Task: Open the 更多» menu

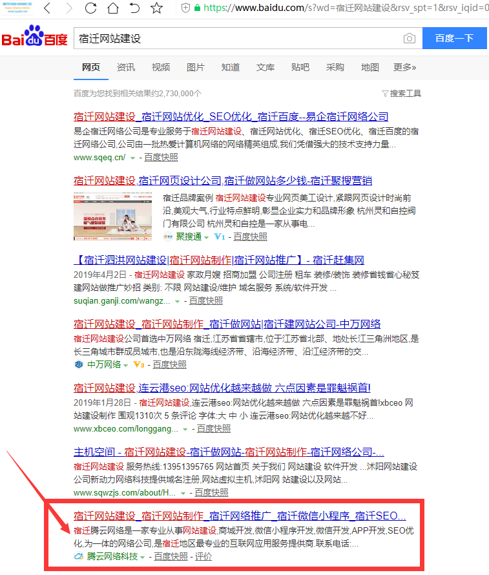Action: 404,67
